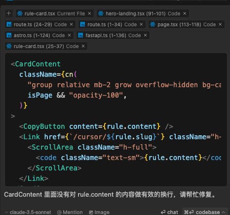Screen dimensions: 230x215
Task: Remove page.tsx (113-118) code chip
Action: (220, 24)
